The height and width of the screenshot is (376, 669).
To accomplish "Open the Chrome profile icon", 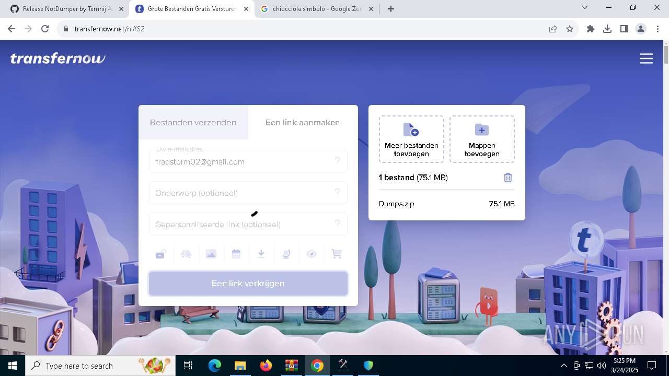I will tap(641, 29).
